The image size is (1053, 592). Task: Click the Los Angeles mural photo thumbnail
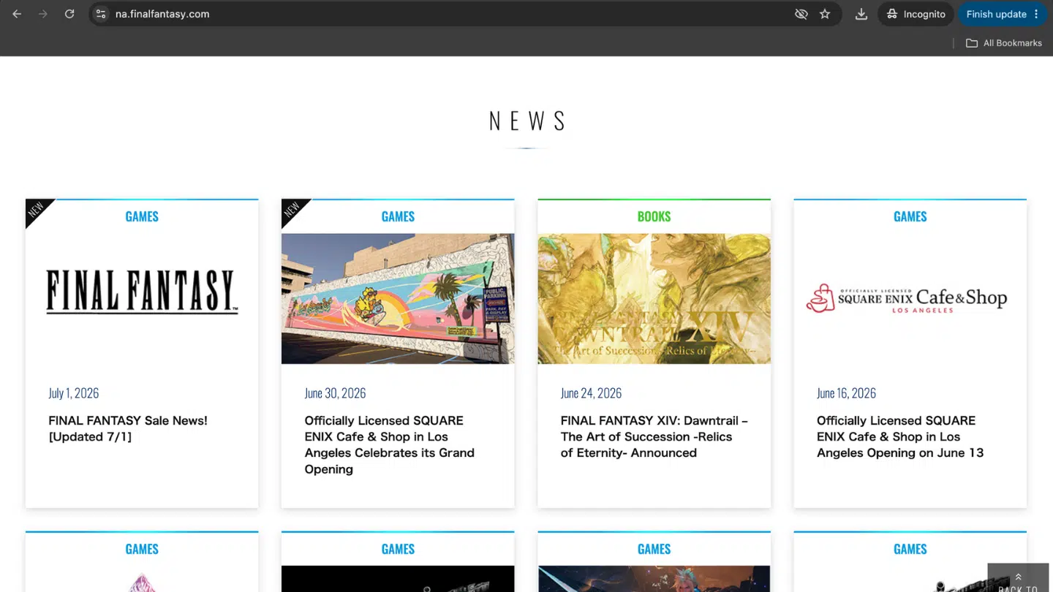pos(398,298)
